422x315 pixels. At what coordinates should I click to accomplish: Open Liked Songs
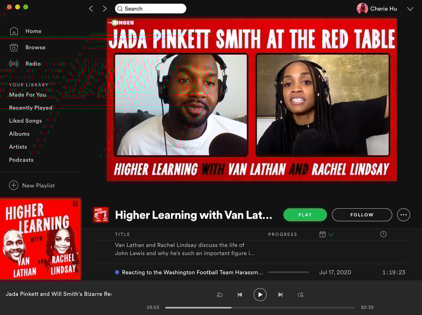[x=25, y=121]
